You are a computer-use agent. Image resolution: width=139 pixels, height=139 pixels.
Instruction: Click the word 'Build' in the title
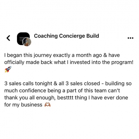tap(93, 36)
